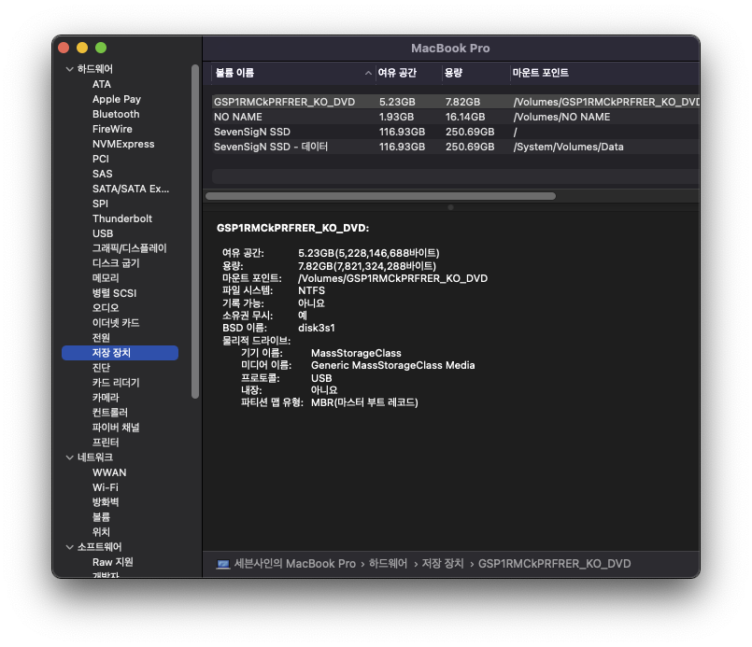The width and height of the screenshot is (752, 647).
Task: Click 저장 장치 in the path bar
Action: click(443, 564)
